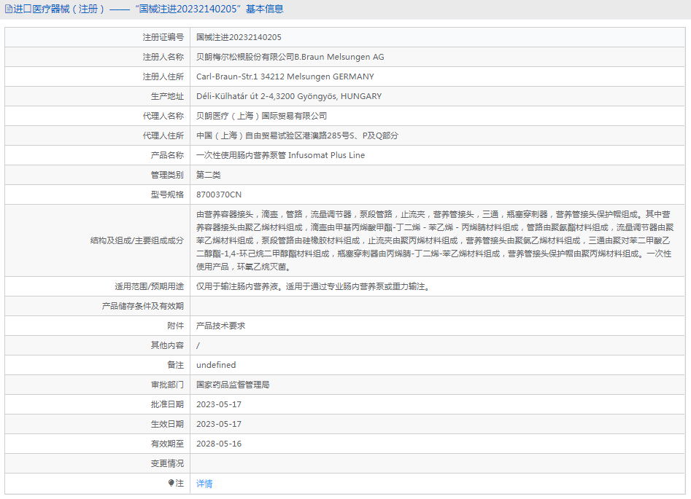Select the 注册人名称 label
The width and height of the screenshot is (691, 499).
(163, 58)
